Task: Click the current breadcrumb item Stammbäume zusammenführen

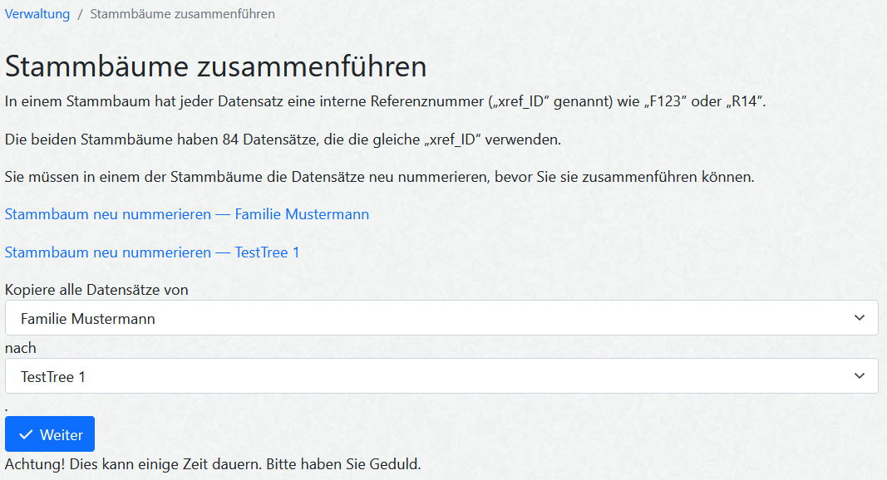Action: [182, 14]
